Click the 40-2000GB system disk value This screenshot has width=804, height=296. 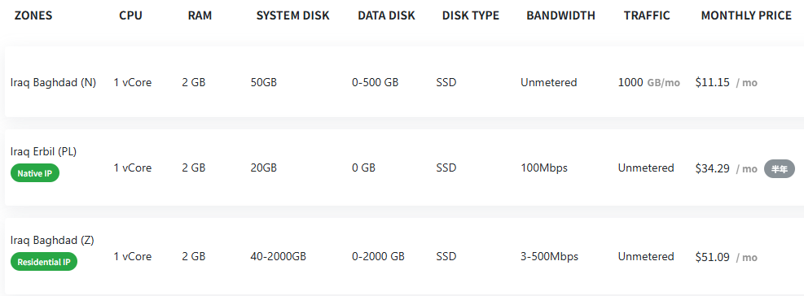tap(279, 257)
